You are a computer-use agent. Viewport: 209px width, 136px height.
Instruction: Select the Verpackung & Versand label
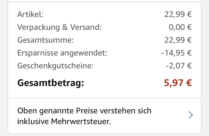(x=59, y=27)
